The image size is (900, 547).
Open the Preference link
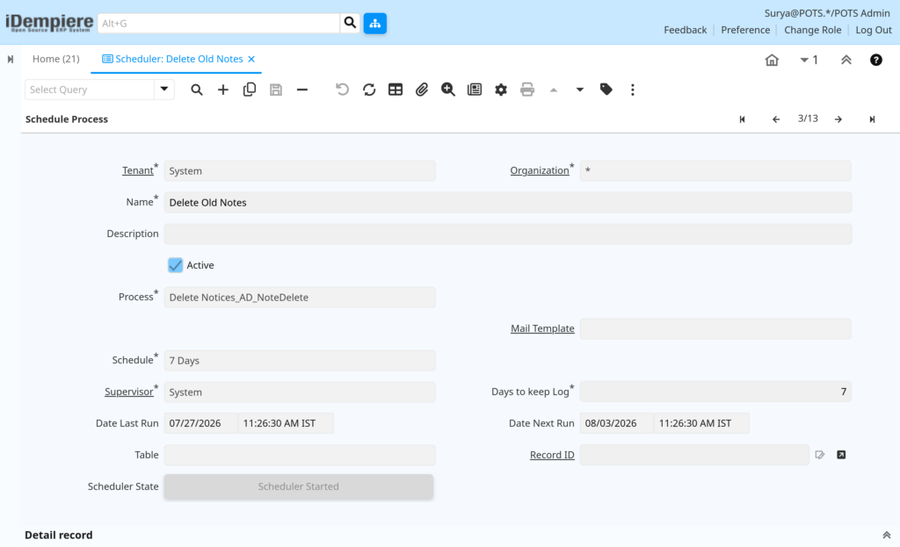(745, 30)
